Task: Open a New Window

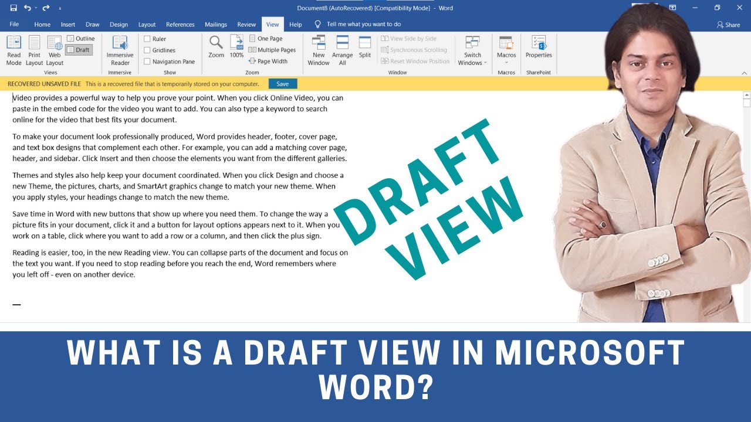Action: pyautogui.click(x=319, y=50)
